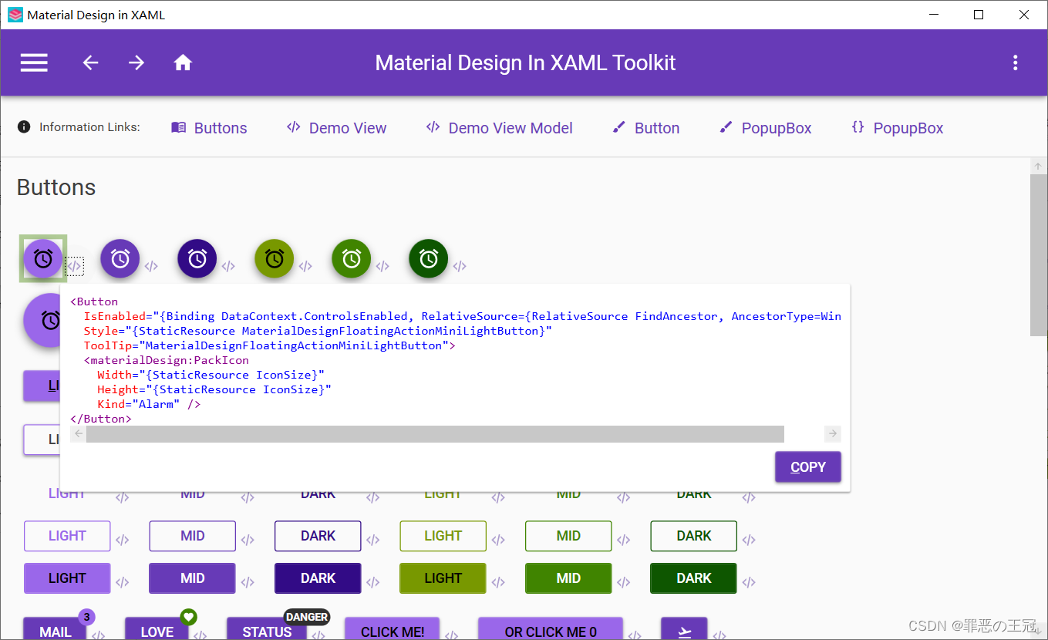This screenshot has height=640, width=1048.
Task: Click the green filled DARK button
Action: 694,578
